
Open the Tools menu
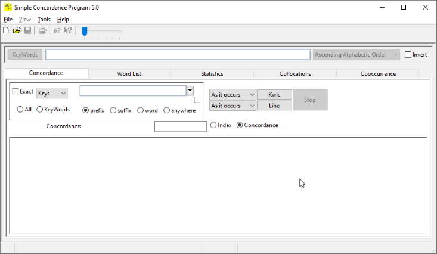click(44, 20)
